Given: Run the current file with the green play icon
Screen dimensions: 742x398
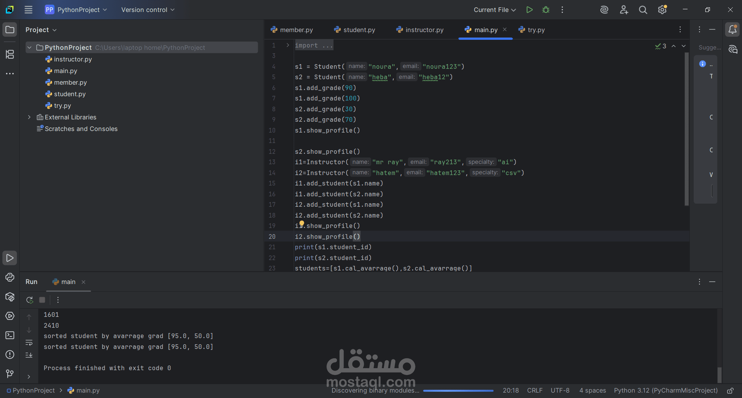Looking at the screenshot, I should (529, 10).
